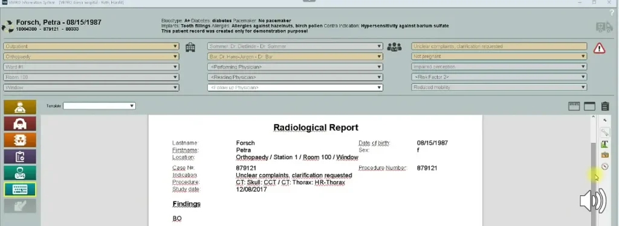This screenshot has height=226, width=619.
Task: Click the physicians group people icon
Action: tap(394, 47)
